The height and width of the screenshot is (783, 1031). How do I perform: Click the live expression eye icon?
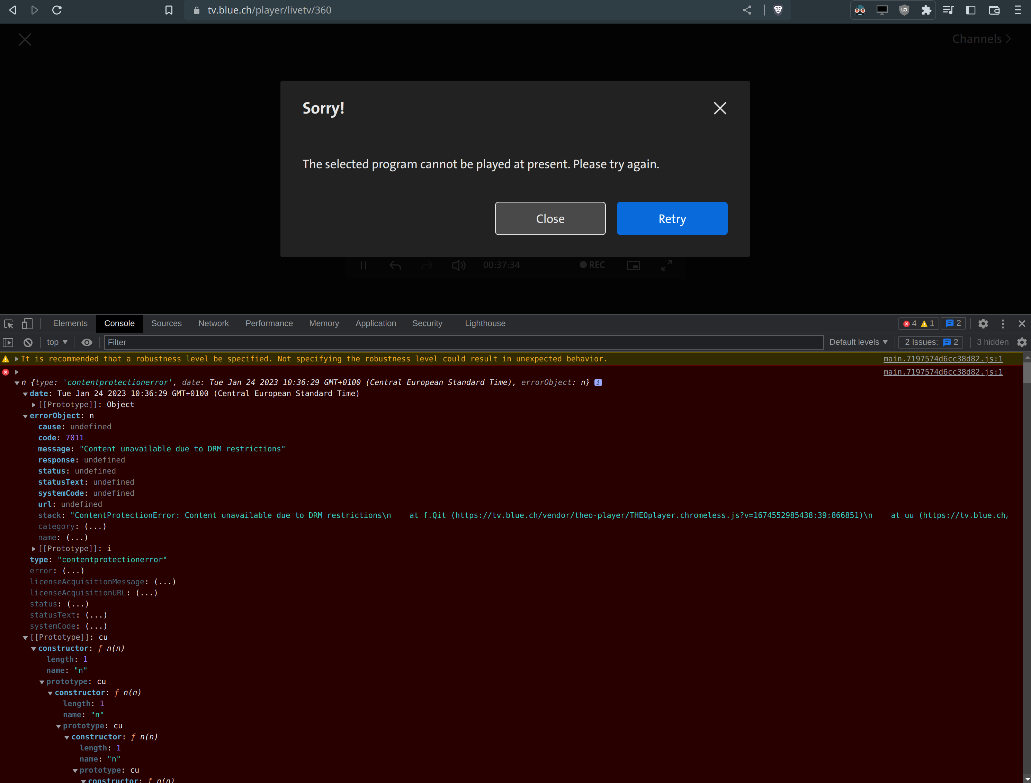pyautogui.click(x=87, y=343)
